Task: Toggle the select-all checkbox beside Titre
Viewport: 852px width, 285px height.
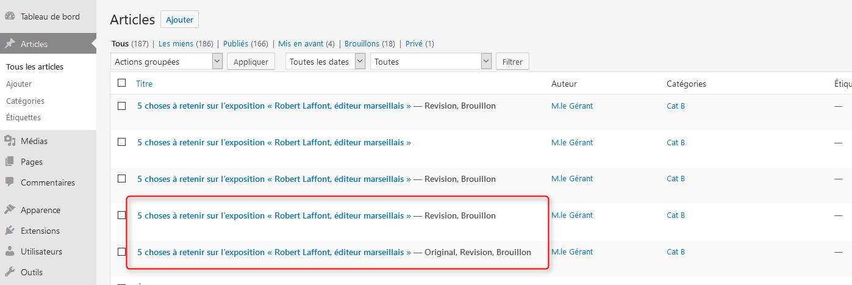Action: (x=121, y=83)
